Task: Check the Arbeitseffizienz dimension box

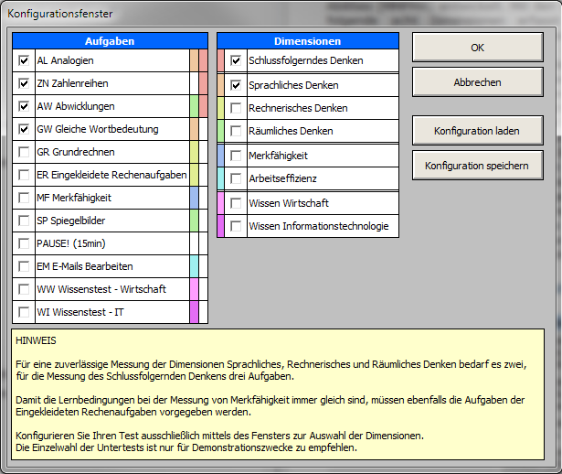Action: (237, 178)
